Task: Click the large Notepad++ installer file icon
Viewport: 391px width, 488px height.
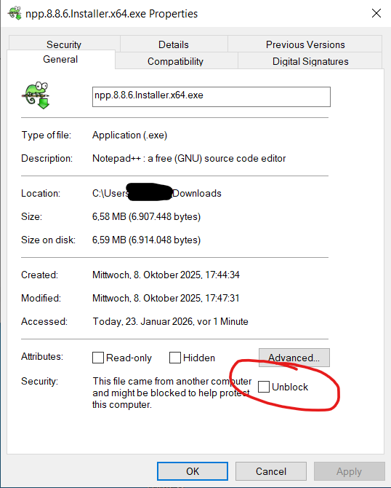Action: (x=36, y=95)
